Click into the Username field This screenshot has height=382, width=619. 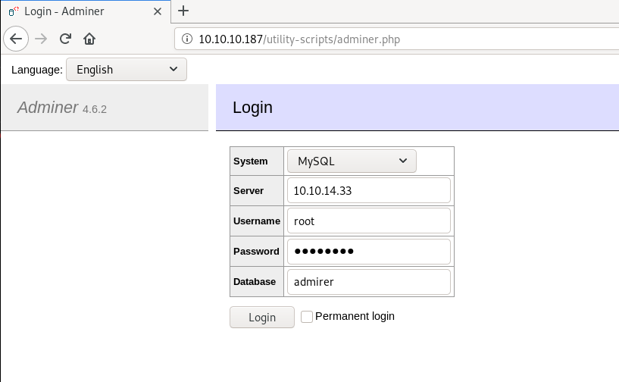pos(369,221)
